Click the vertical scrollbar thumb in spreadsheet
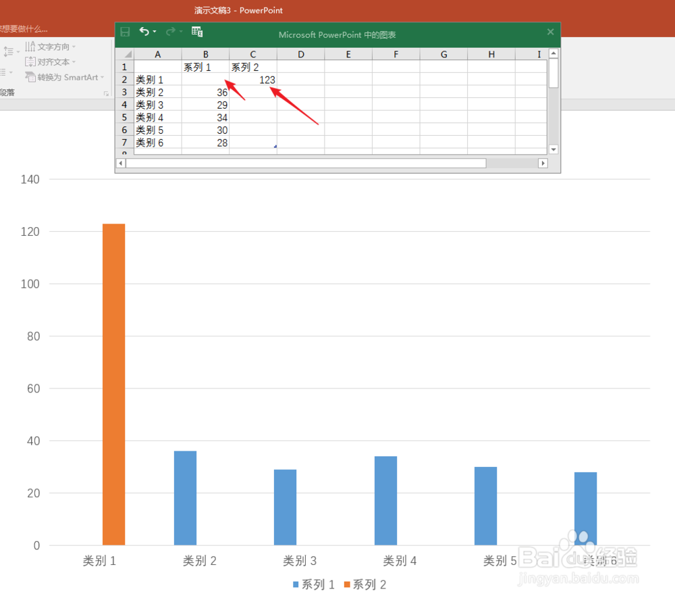The width and height of the screenshot is (675, 602). [553, 73]
